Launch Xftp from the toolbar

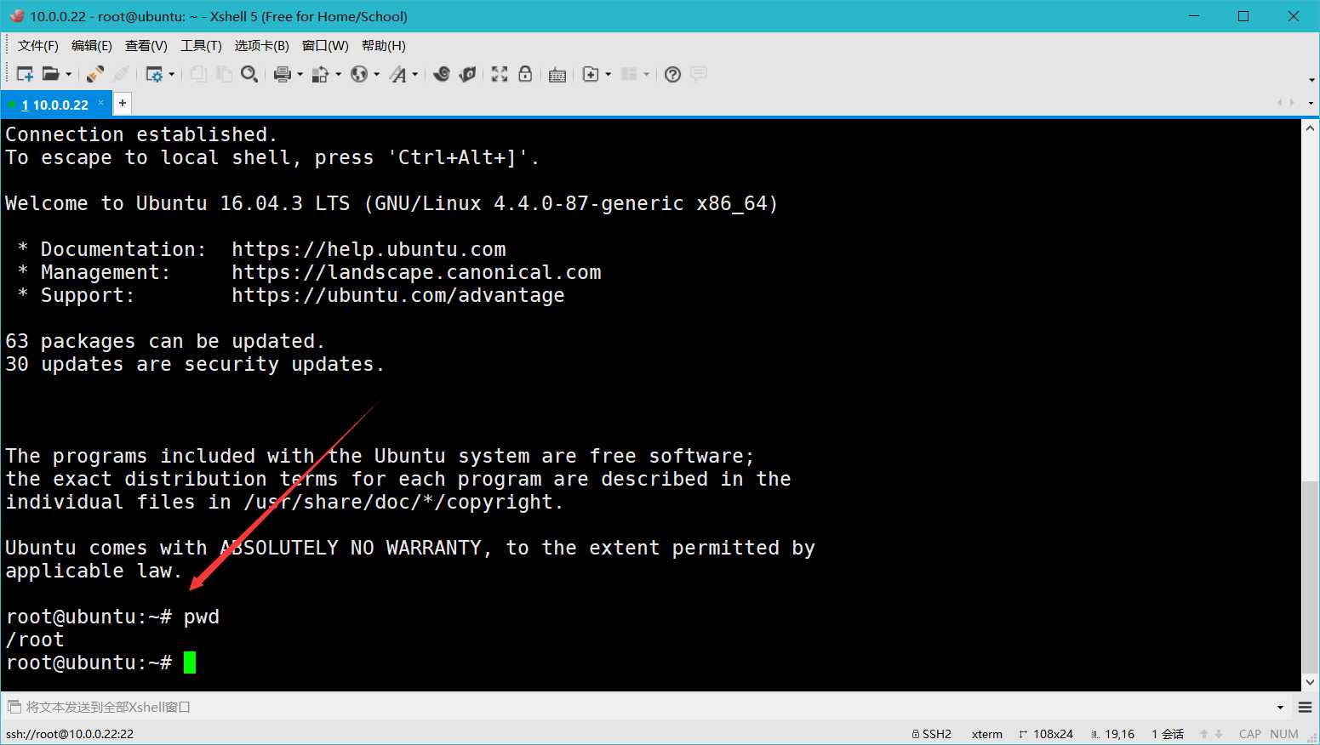click(x=442, y=75)
